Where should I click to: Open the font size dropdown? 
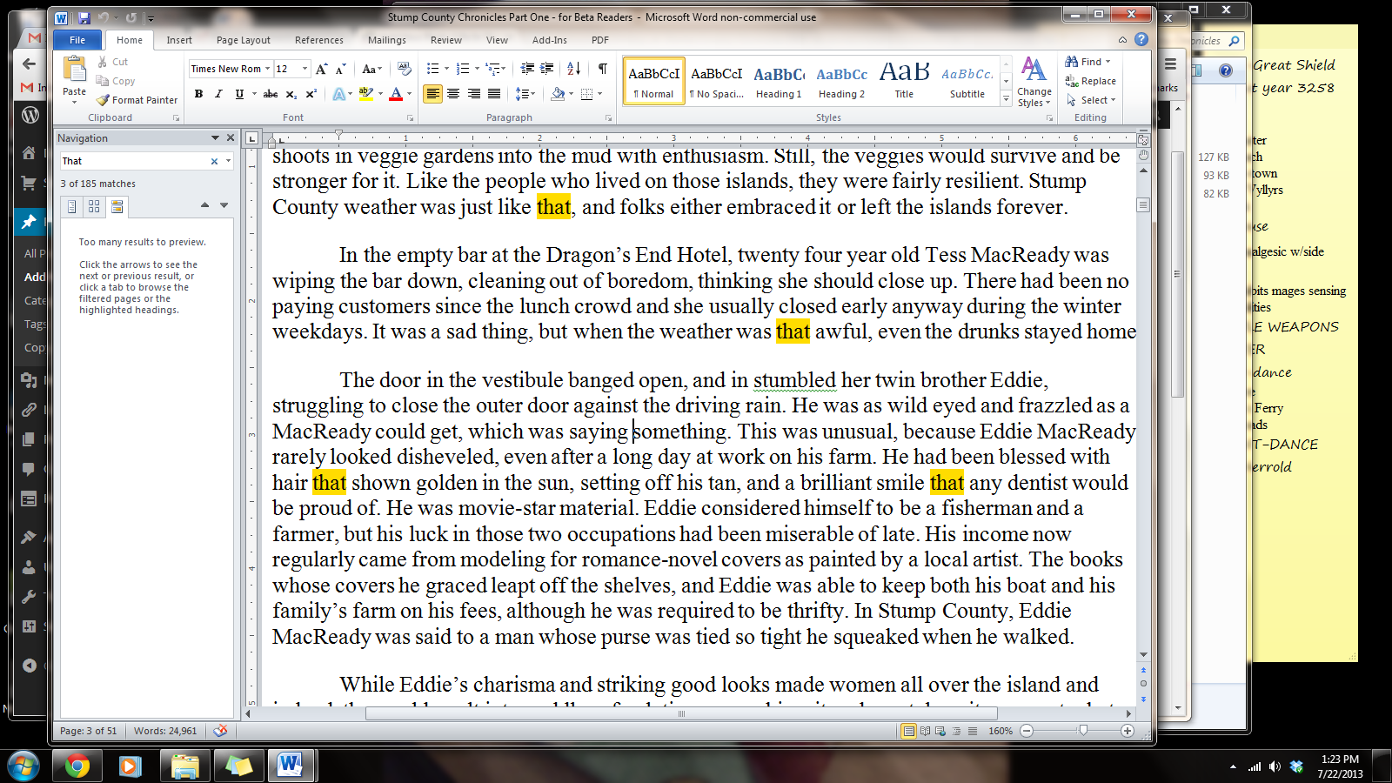point(304,69)
